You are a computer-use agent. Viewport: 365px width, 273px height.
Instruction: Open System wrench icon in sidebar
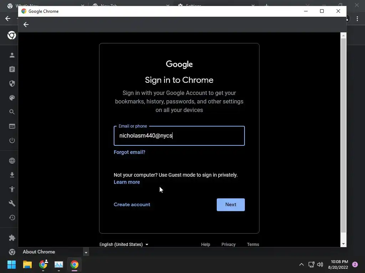(x=12, y=203)
